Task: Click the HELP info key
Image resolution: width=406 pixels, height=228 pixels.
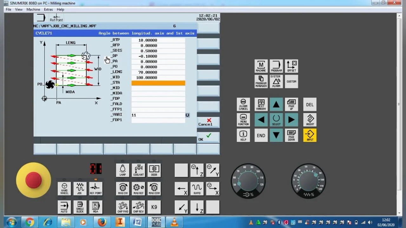Action: pyautogui.click(x=243, y=135)
